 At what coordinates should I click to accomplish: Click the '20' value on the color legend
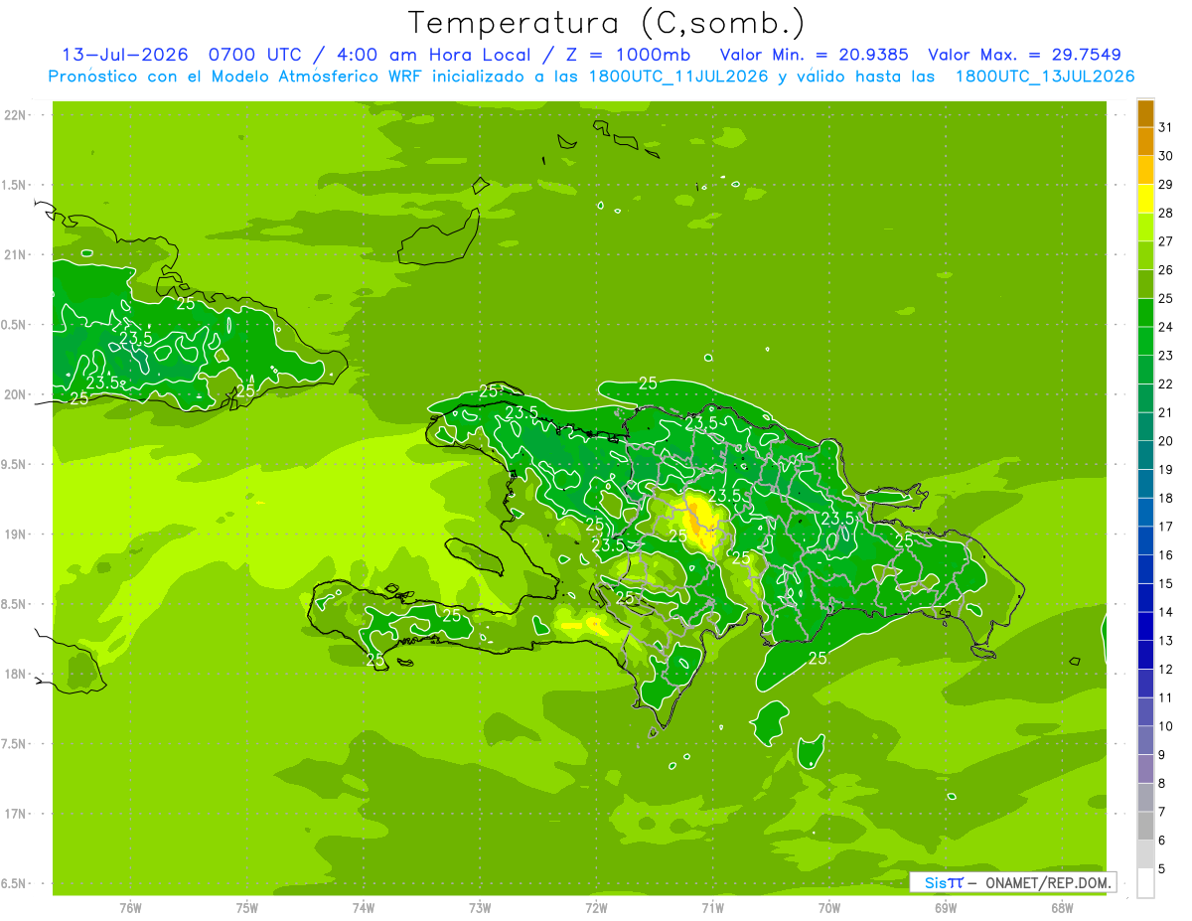[1165, 441]
